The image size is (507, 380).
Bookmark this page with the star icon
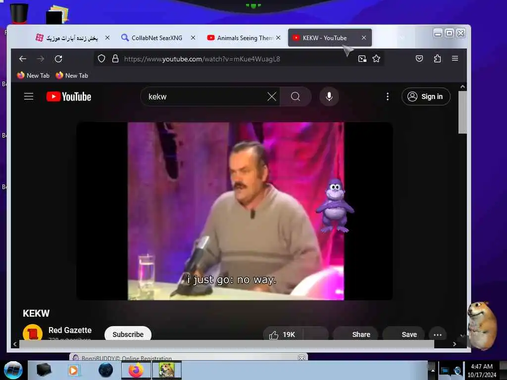click(376, 59)
